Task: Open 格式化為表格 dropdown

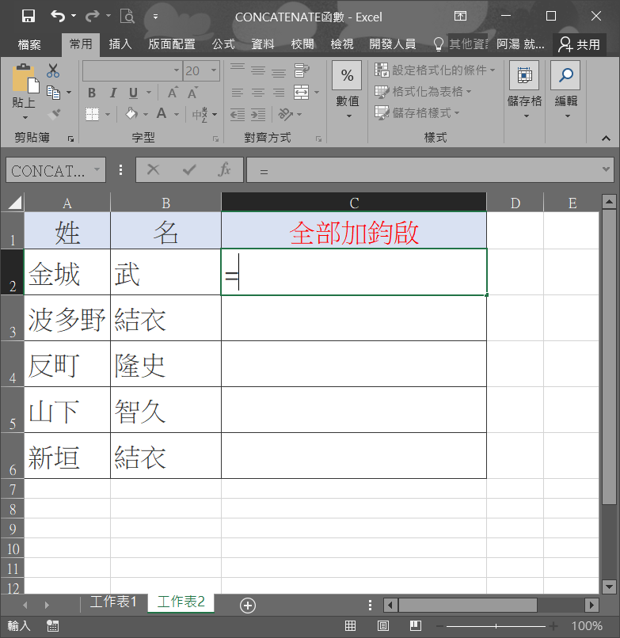Action: click(423, 92)
